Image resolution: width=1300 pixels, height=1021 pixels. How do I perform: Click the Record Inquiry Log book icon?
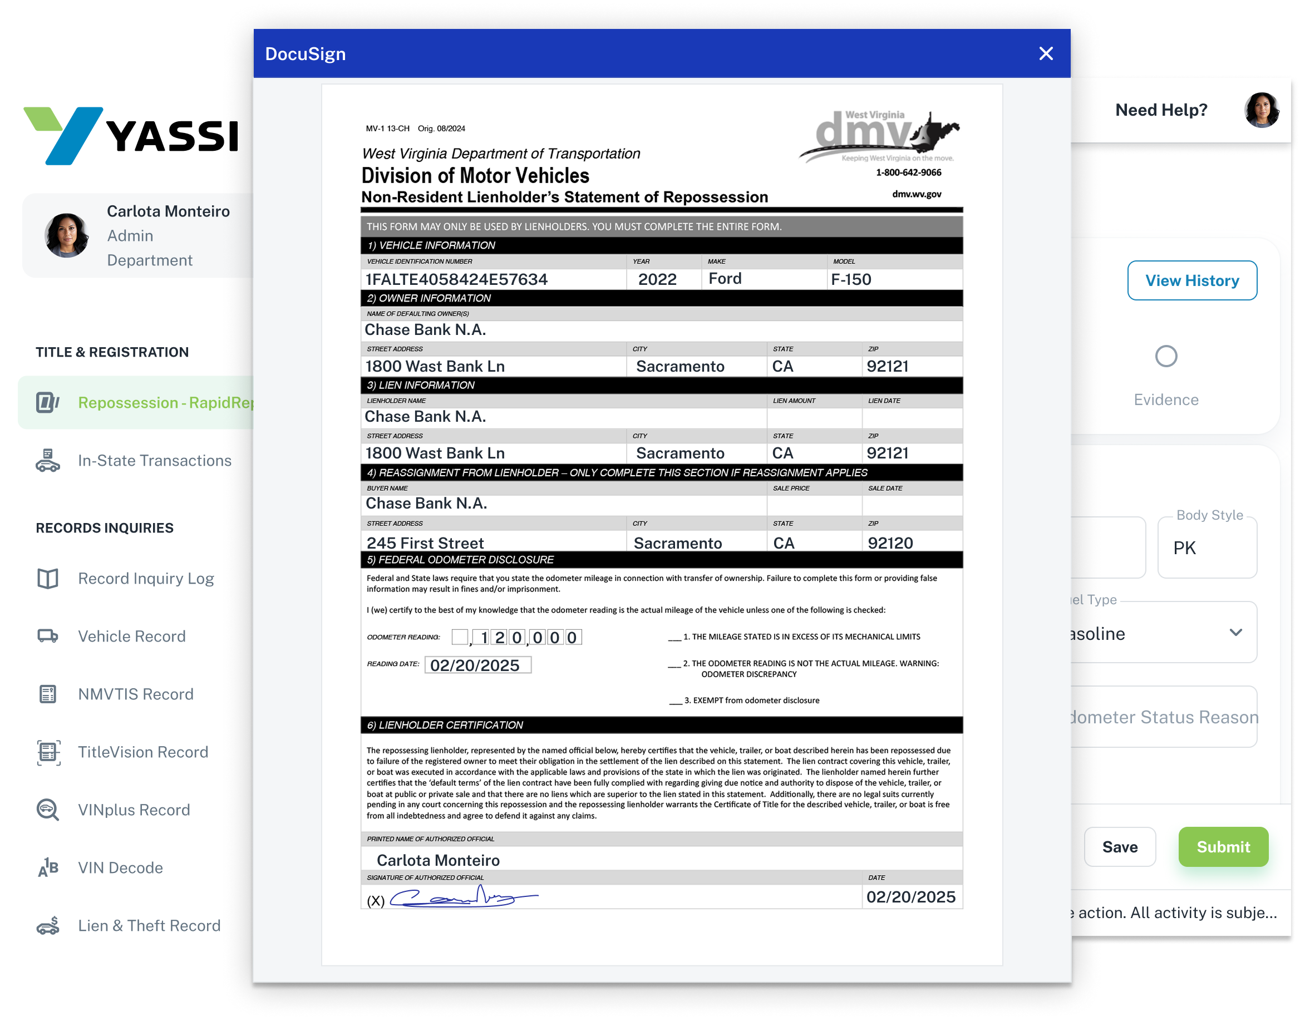click(48, 579)
